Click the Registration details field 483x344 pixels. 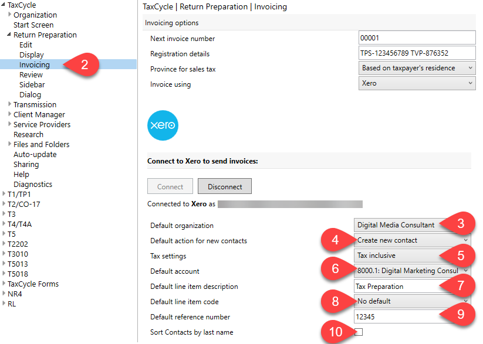[x=417, y=53]
